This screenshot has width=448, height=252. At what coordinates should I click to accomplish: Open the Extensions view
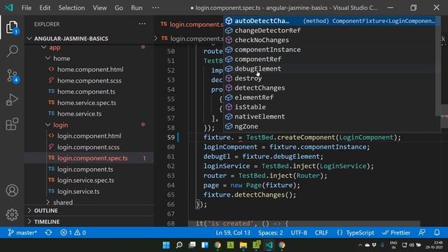tap(12, 124)
